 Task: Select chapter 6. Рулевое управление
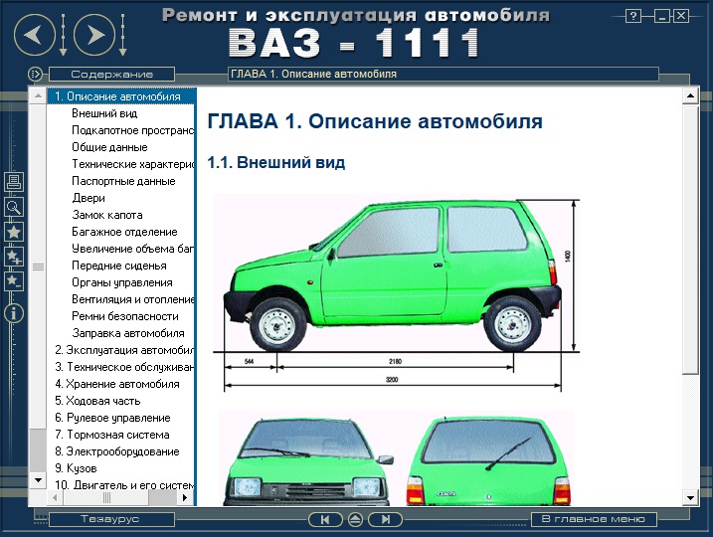[112, 418]
